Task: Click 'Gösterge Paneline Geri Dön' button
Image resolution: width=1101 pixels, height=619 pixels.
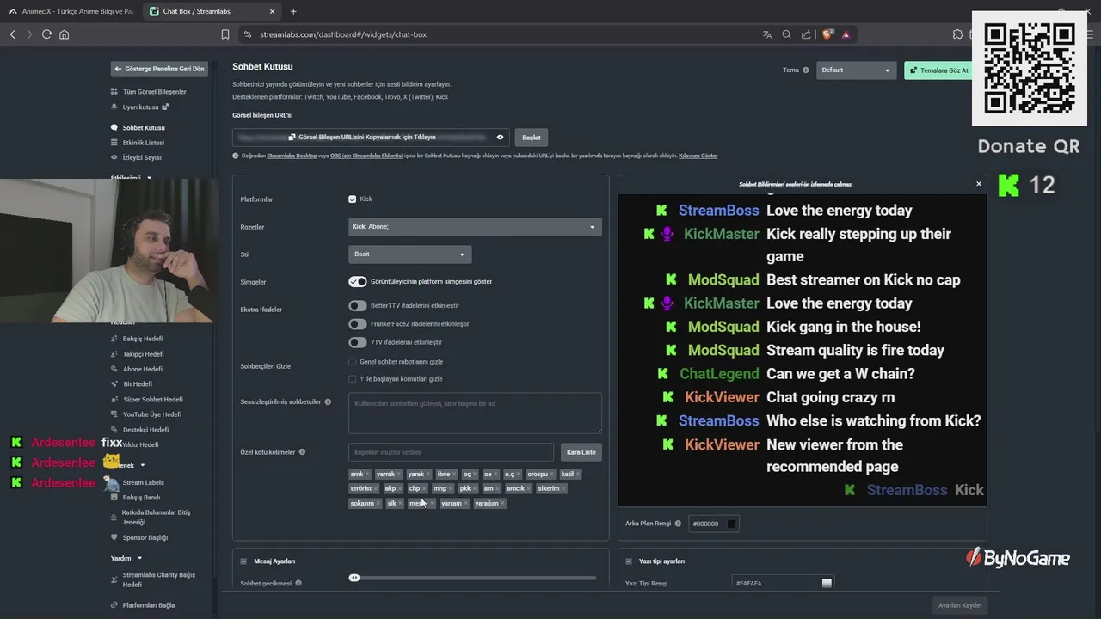Action: click(159, 69)
